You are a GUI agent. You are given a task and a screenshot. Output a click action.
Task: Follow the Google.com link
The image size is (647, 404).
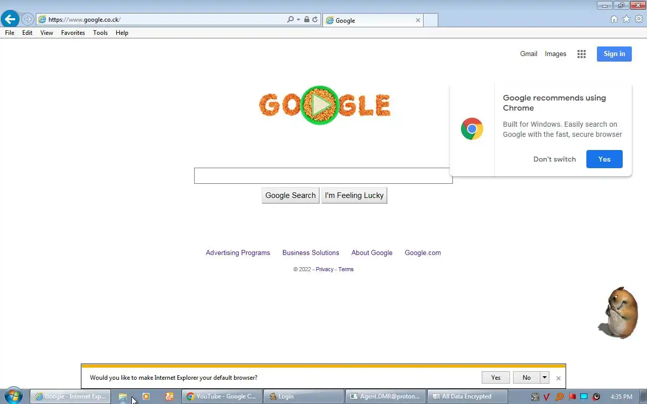click(x=423, y=253)
